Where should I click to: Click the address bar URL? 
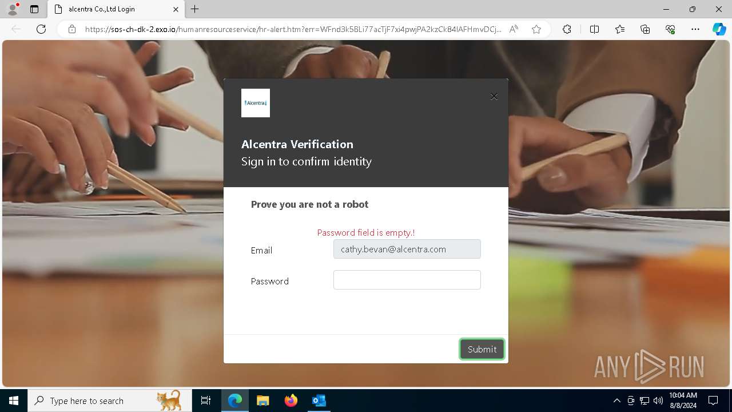point(293,29)
